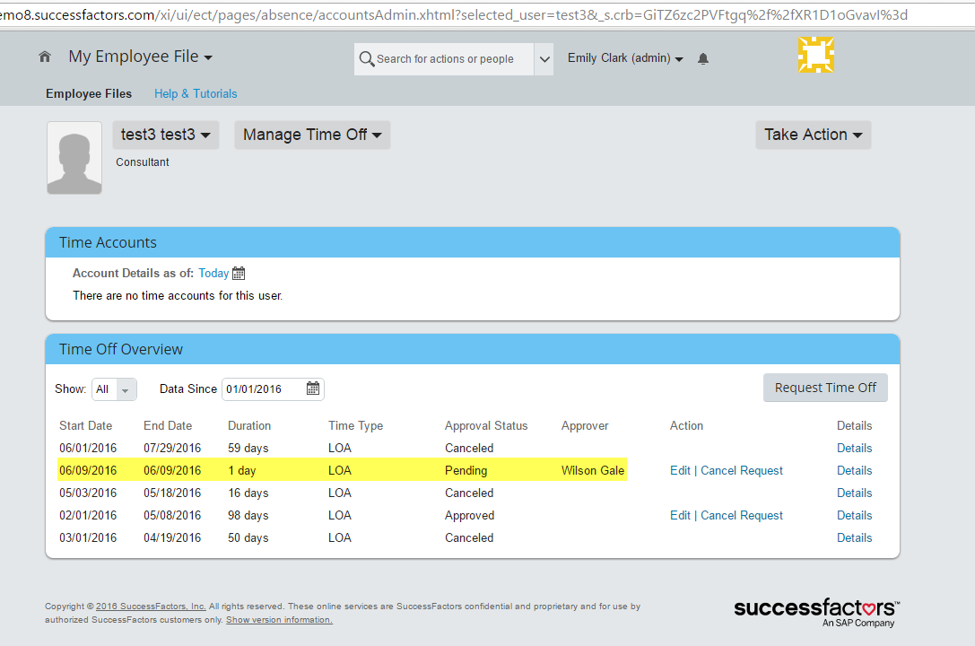
Task: Go to the Home icon
Action: coord(45,57)
